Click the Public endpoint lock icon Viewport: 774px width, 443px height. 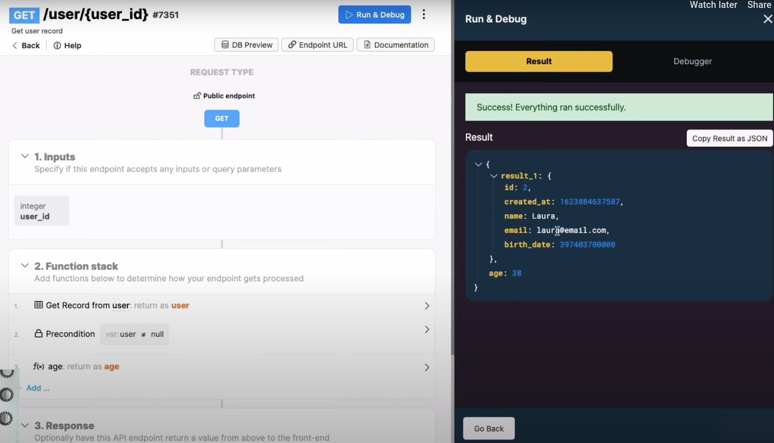tap(197, 96)
